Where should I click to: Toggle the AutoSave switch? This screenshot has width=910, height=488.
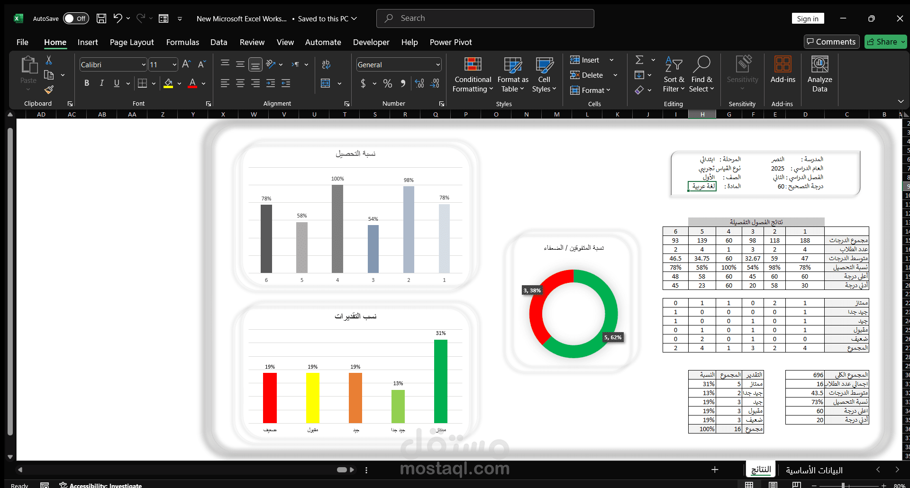76,18
